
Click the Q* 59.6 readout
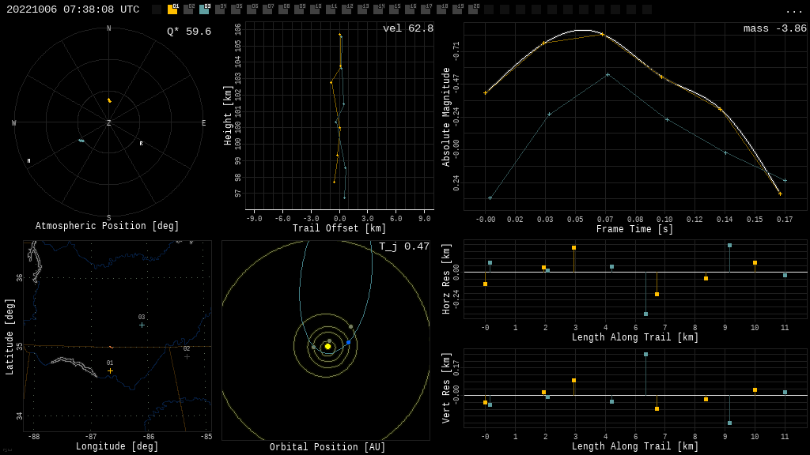188,32
